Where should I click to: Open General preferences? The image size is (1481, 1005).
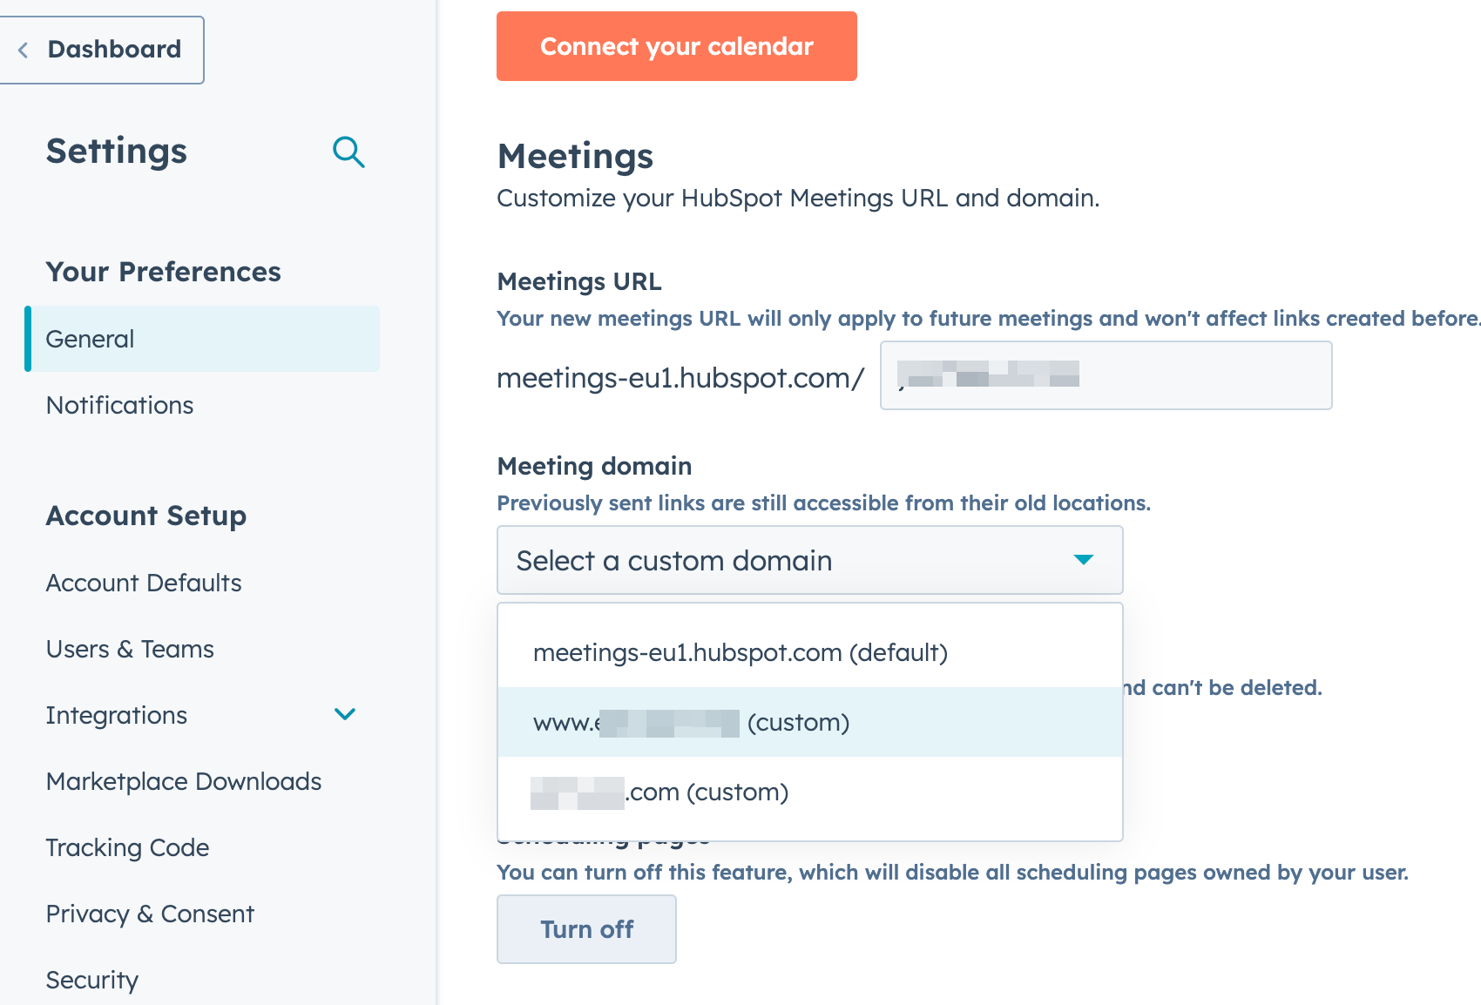click(90, 339)
